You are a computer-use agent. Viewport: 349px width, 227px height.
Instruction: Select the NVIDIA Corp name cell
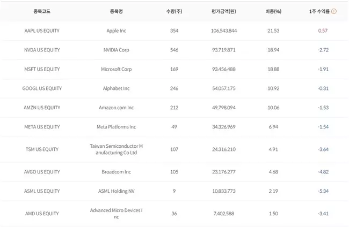tap(116, 50)
